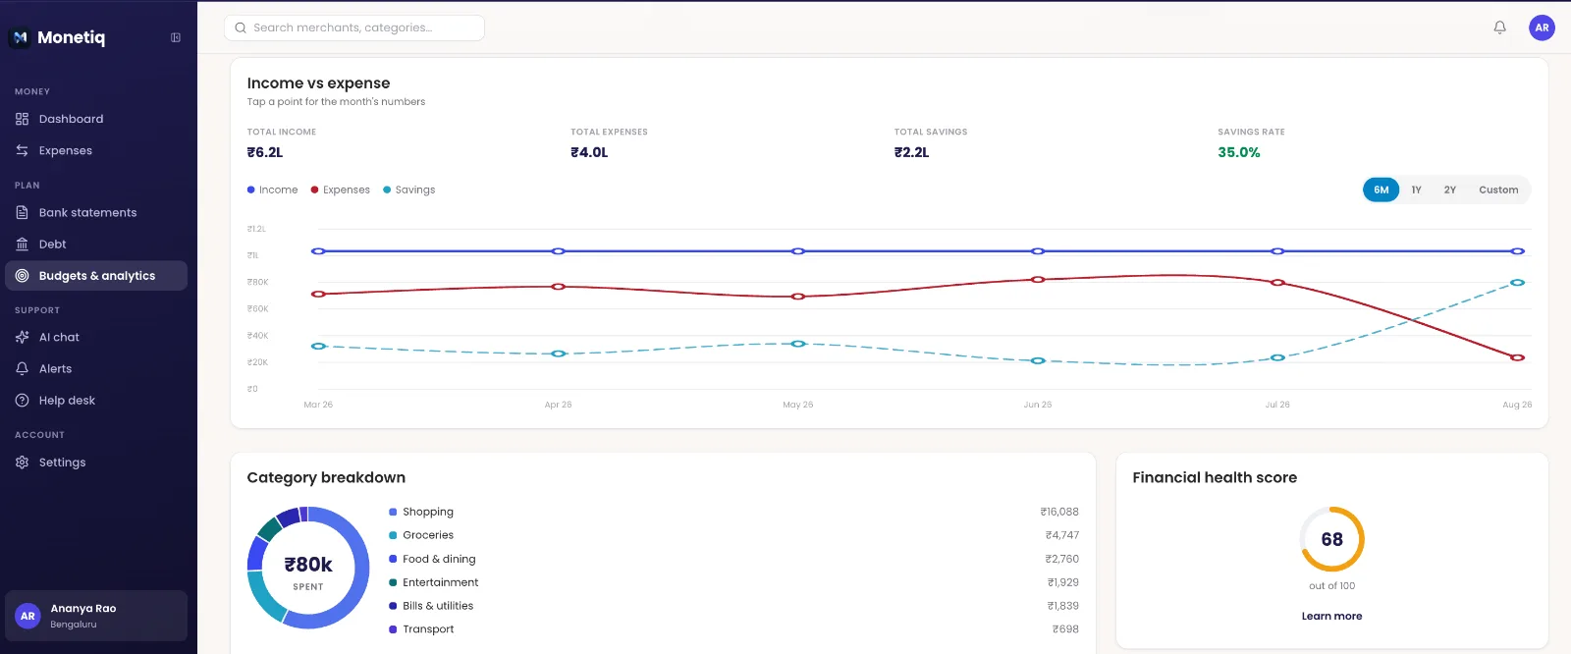Toggle the Income series legend
This screenshot has width=1571, height=654.
coord(272,190)
